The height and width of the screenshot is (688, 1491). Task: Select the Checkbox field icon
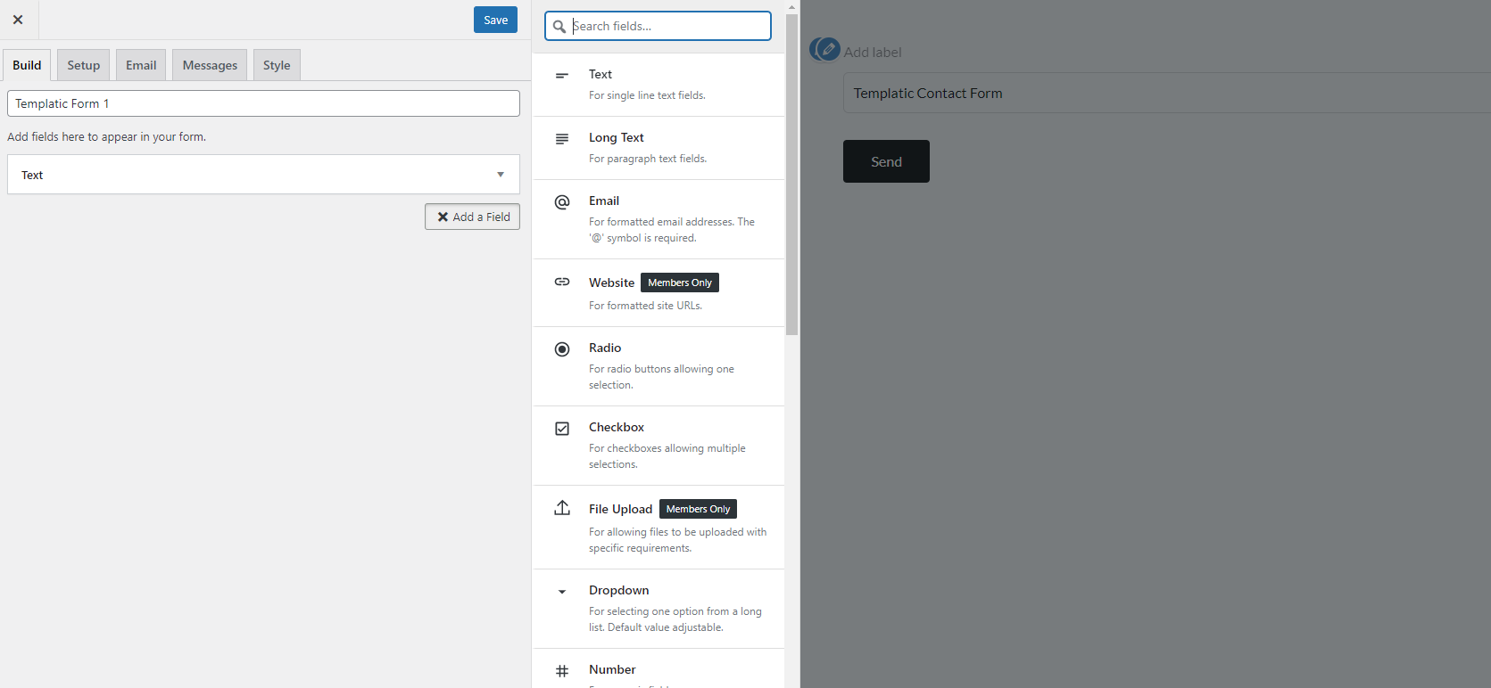click(562, 429)
